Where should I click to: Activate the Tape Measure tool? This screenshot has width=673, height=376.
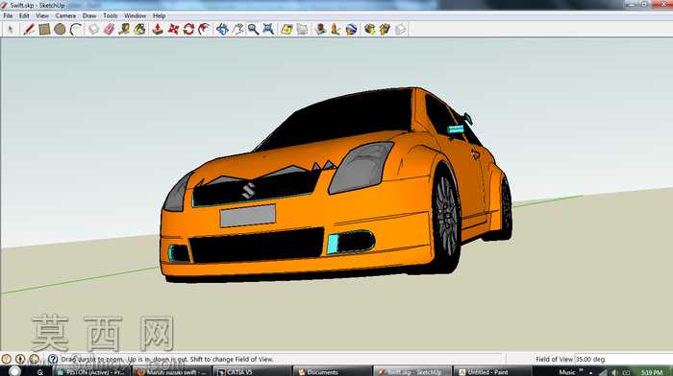[x=124, y=29]
